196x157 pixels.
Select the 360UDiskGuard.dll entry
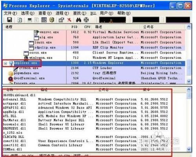19,95
